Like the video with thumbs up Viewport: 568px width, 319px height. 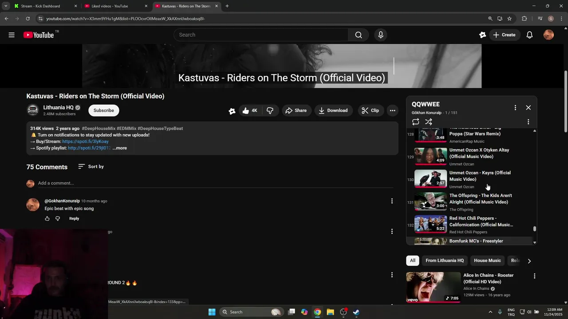[x=250, y=110]
